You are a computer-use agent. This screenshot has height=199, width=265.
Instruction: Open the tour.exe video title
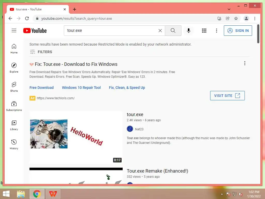135,115
